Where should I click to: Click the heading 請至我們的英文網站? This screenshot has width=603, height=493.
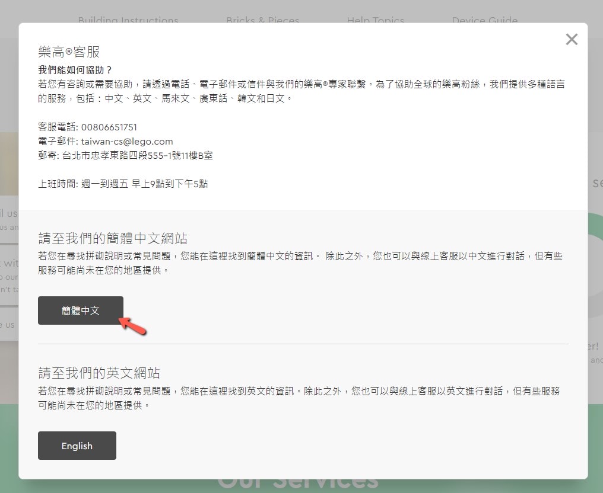coord(99,373)
